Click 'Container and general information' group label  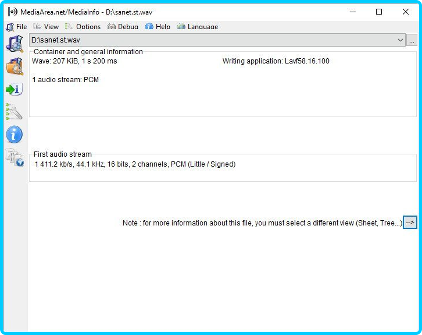coord(88,51)
